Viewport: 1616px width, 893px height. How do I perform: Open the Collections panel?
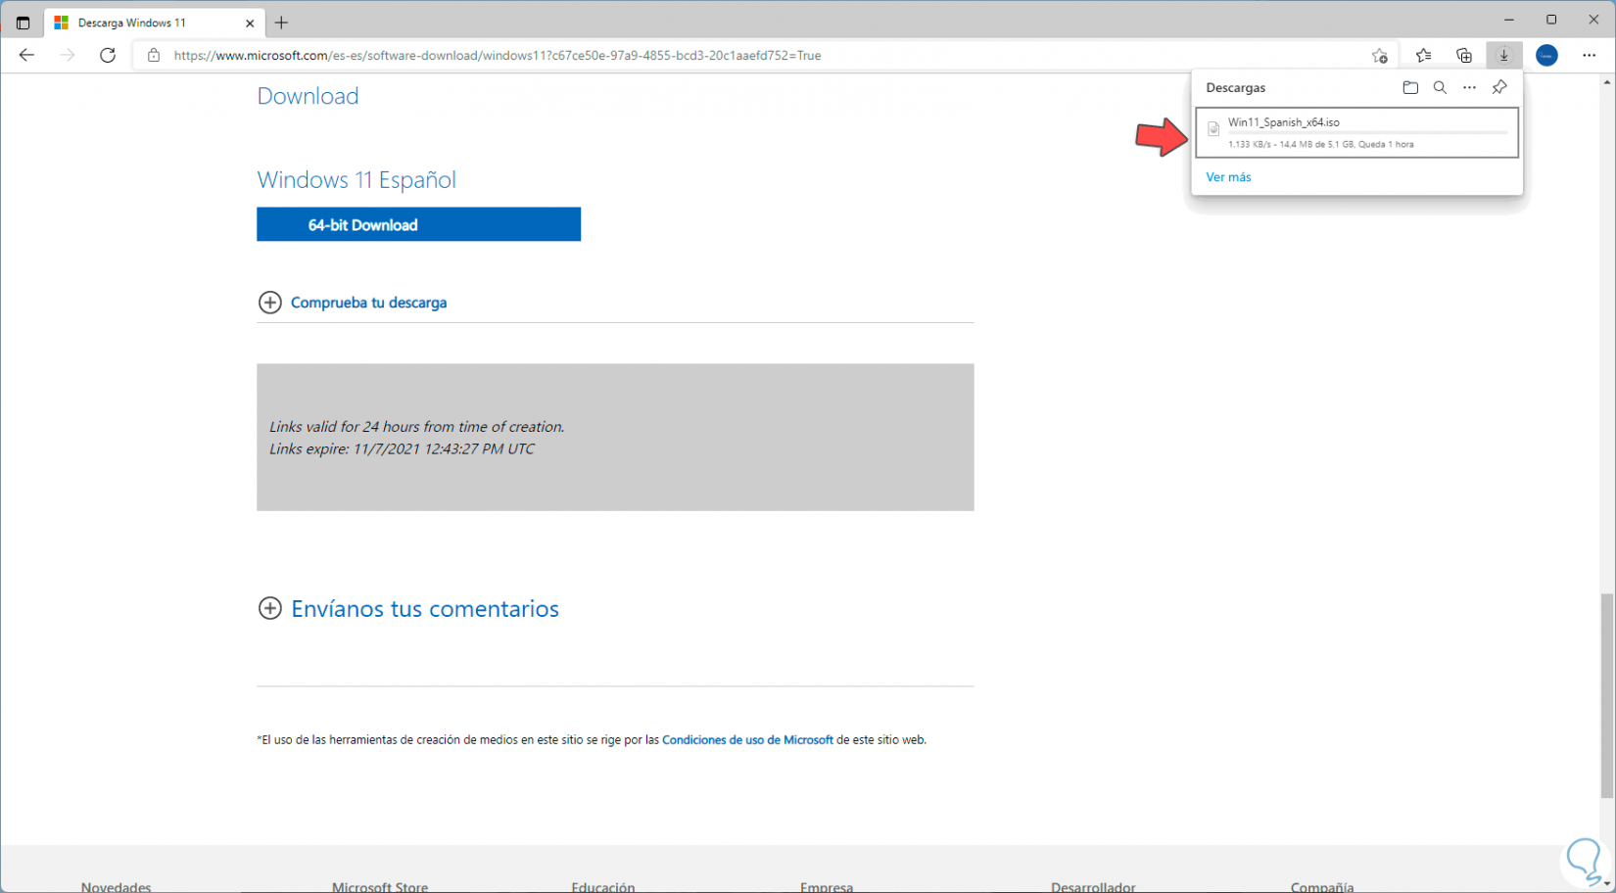[1464, 56]
